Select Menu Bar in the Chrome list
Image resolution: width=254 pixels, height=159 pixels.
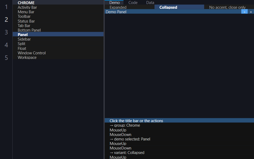pos(58,12)
